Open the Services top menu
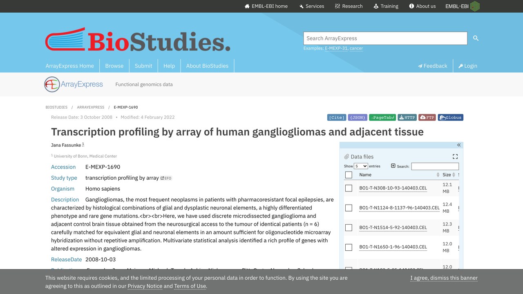This screenshot has height=294, width=523. point(311,6)
